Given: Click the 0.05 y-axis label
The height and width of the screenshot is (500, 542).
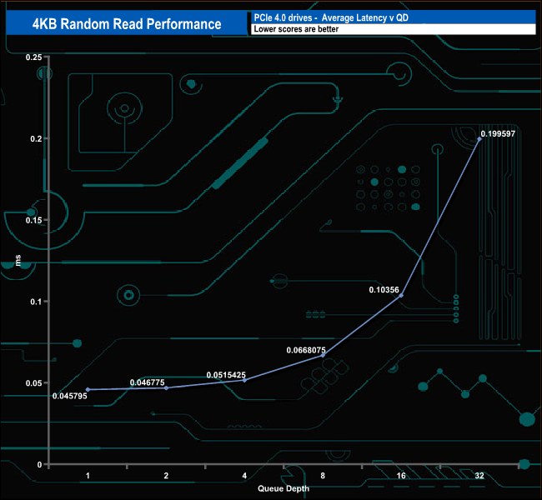Looking at the screenshot, I should pos(34,382).
